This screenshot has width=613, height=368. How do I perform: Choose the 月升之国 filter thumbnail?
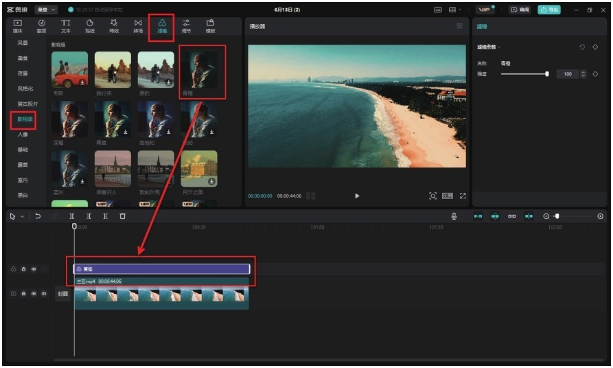(199, 169)
